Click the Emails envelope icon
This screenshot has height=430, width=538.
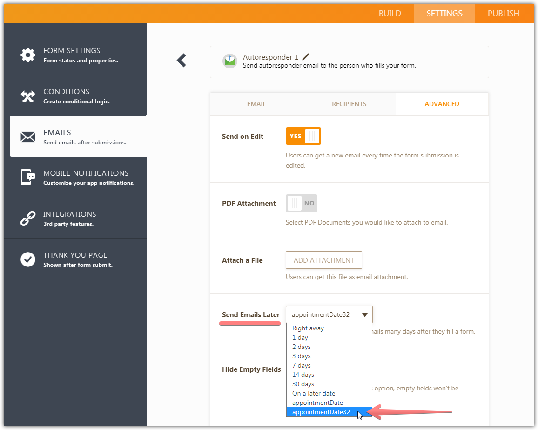(x=28, y=137)
